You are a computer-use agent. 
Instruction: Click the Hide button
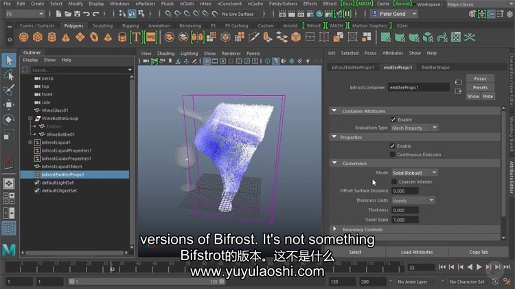[x=488, y=96]
